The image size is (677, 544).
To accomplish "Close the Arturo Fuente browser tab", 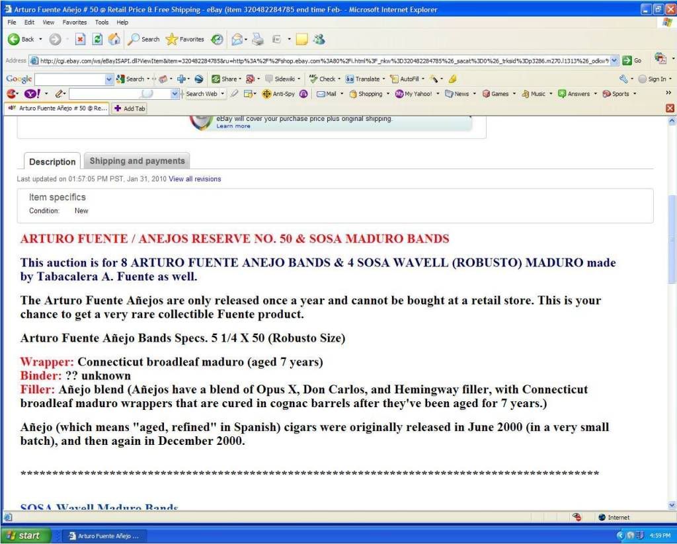I will tap(670, 108).
